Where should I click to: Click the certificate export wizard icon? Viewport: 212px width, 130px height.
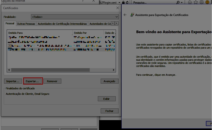point(132,15)
